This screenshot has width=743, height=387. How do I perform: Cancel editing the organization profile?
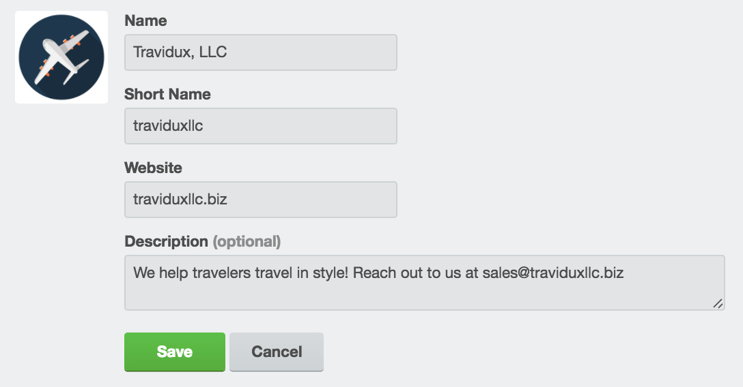tap(277, 352)
